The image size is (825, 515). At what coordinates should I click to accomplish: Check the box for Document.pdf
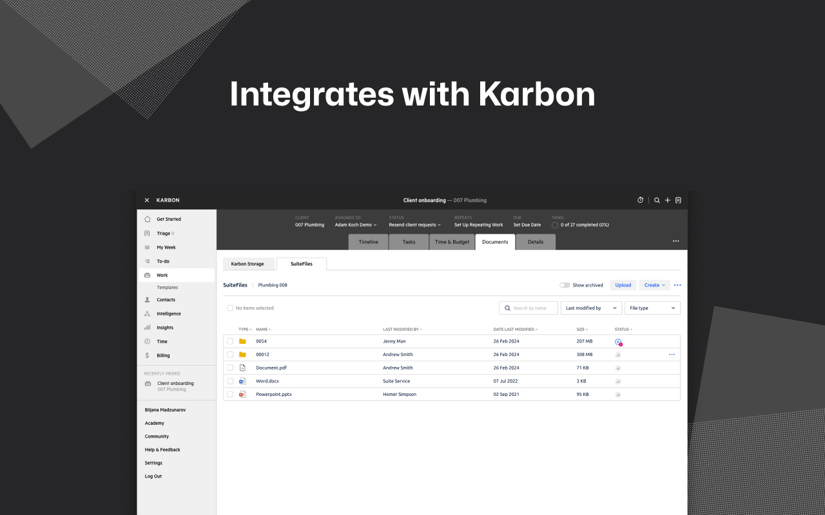point(230,368)
